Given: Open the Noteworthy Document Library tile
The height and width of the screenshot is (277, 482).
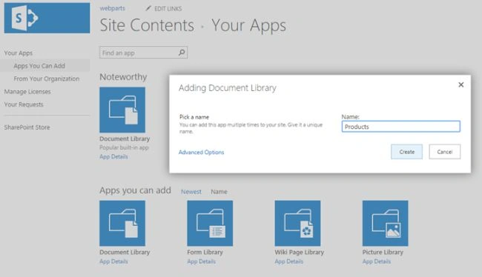Looking at the screenshot, I should [122, 110].
